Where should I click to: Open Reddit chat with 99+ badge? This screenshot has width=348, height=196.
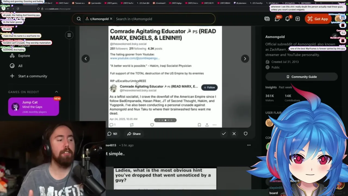pos(277,19)
